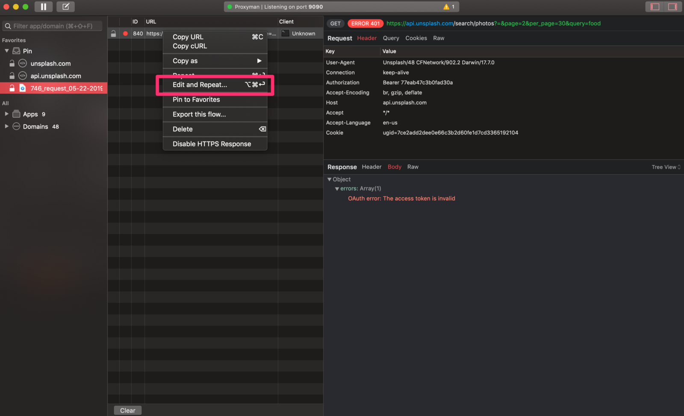Choose Disable HTTPS Response
684x416 pixels.
(x=215, y=144)
